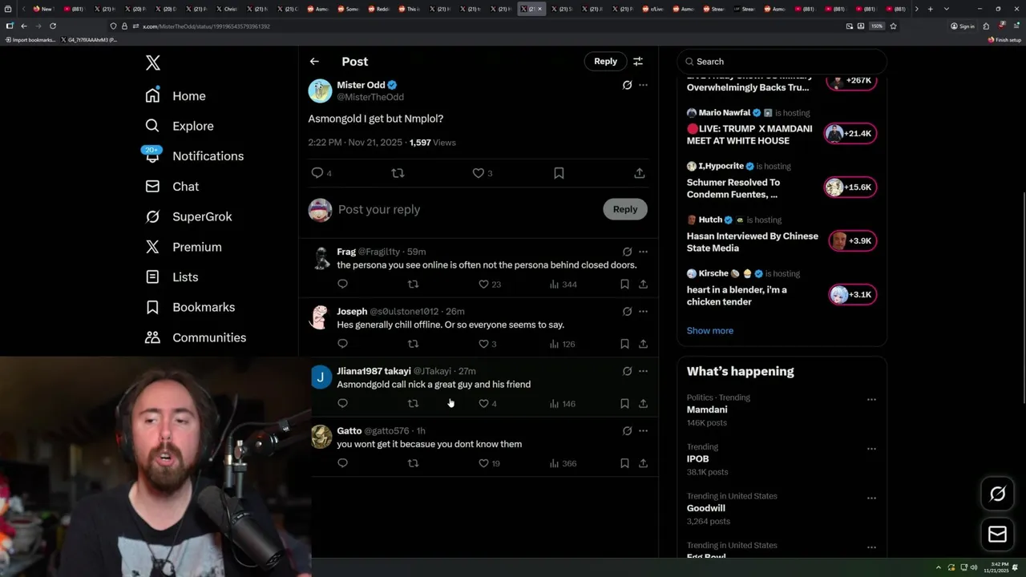1026x577 pixels.
Task: Bookmark the main Mister Odd post
Action: point(559,173)
